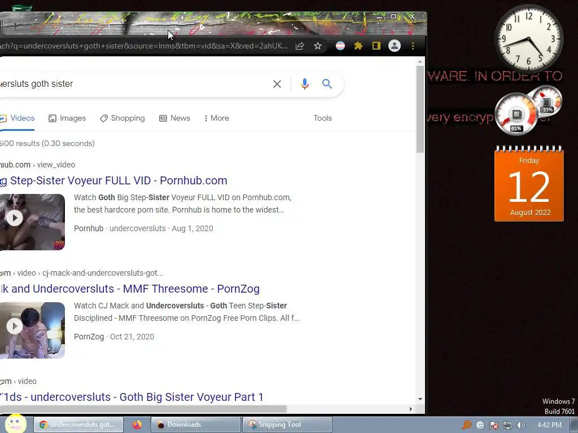The height and width of the screenshot is (433, 578).
Task: Open Firefox from the taskbar
Action: pos(137,425)
